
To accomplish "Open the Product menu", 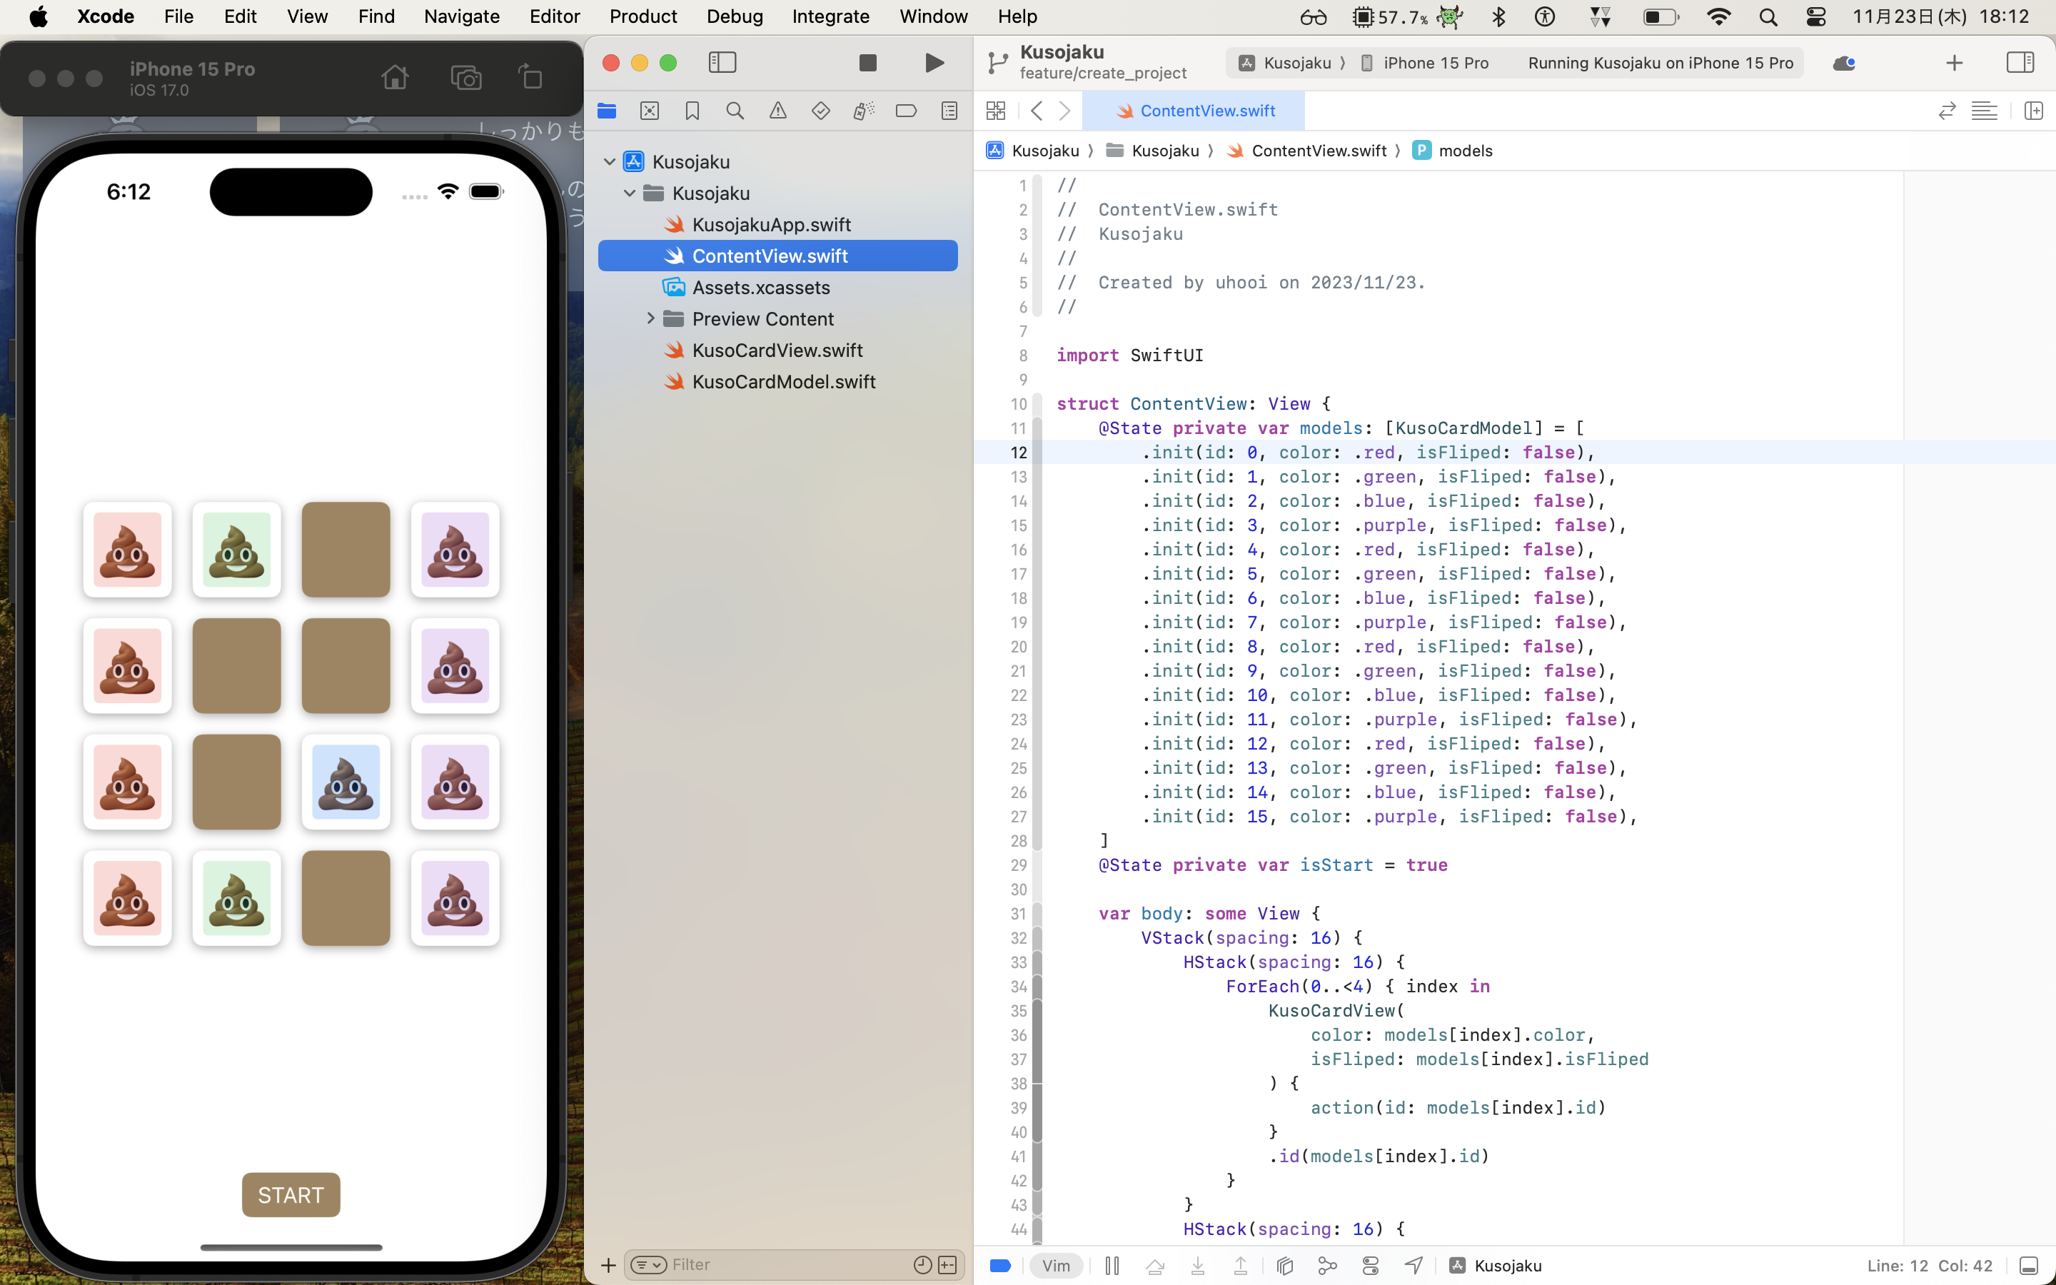I will point(642,16).
